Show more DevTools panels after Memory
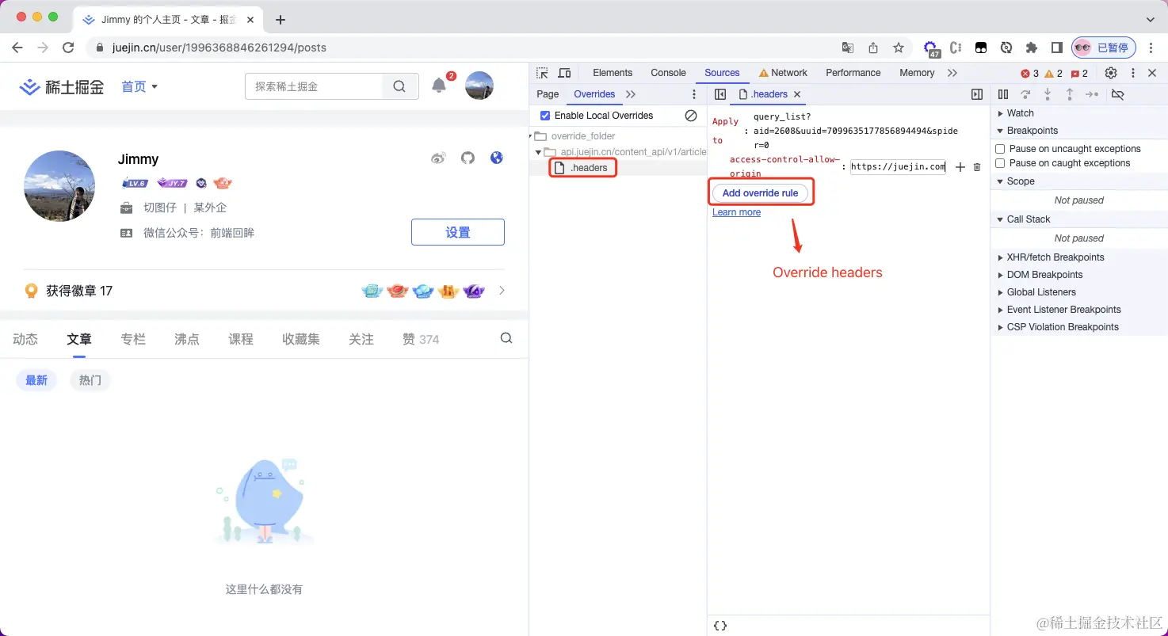Viewport: 1168px width, 636px height. [952, 73]
